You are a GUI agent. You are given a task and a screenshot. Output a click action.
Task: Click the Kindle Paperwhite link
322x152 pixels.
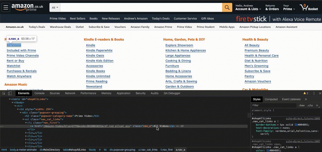click(99, 50)
